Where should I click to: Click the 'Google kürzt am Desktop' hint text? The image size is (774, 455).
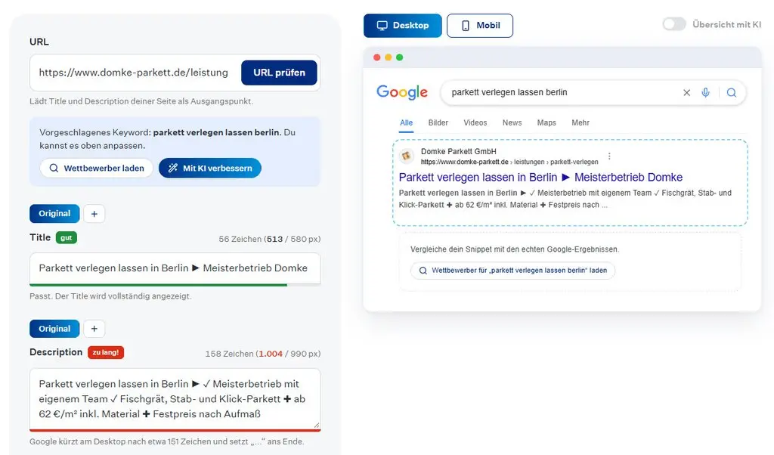(167, 441)
